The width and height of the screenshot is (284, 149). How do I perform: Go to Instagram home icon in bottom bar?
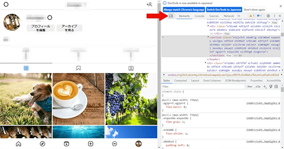pyautogui.click(x=18, y=144)
